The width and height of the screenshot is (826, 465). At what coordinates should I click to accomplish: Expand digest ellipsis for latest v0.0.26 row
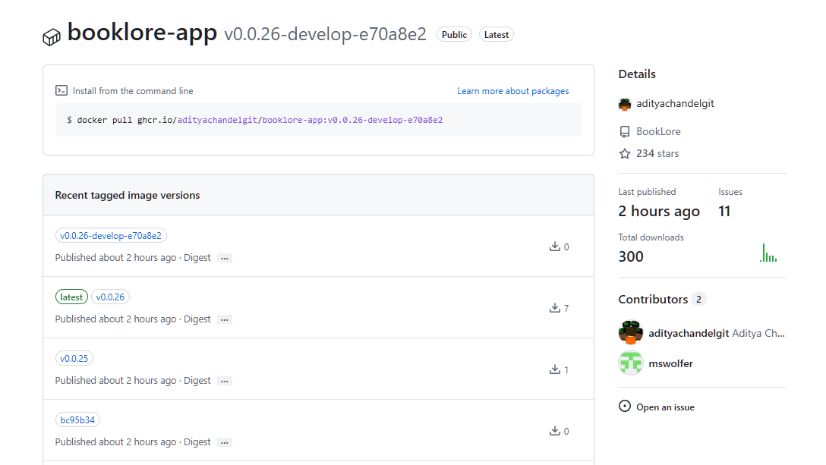coord(224,319)
